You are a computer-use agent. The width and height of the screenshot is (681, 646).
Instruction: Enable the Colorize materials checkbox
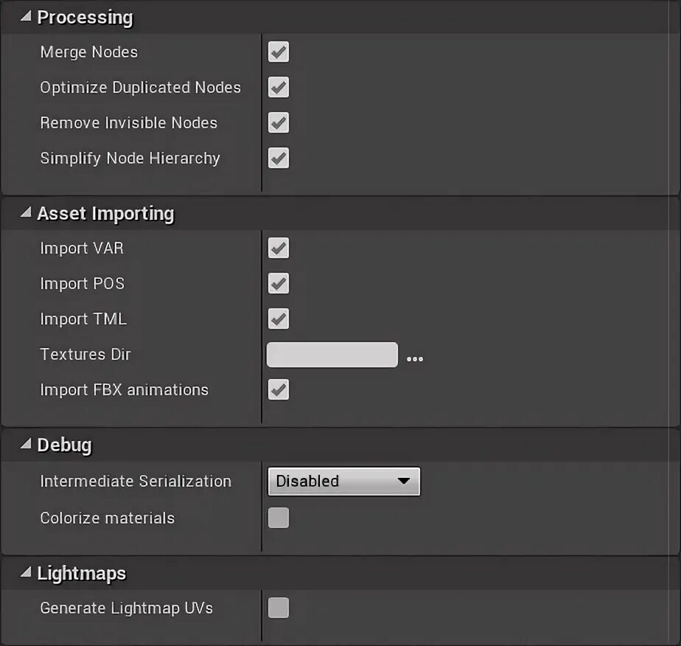pos(279,518)
